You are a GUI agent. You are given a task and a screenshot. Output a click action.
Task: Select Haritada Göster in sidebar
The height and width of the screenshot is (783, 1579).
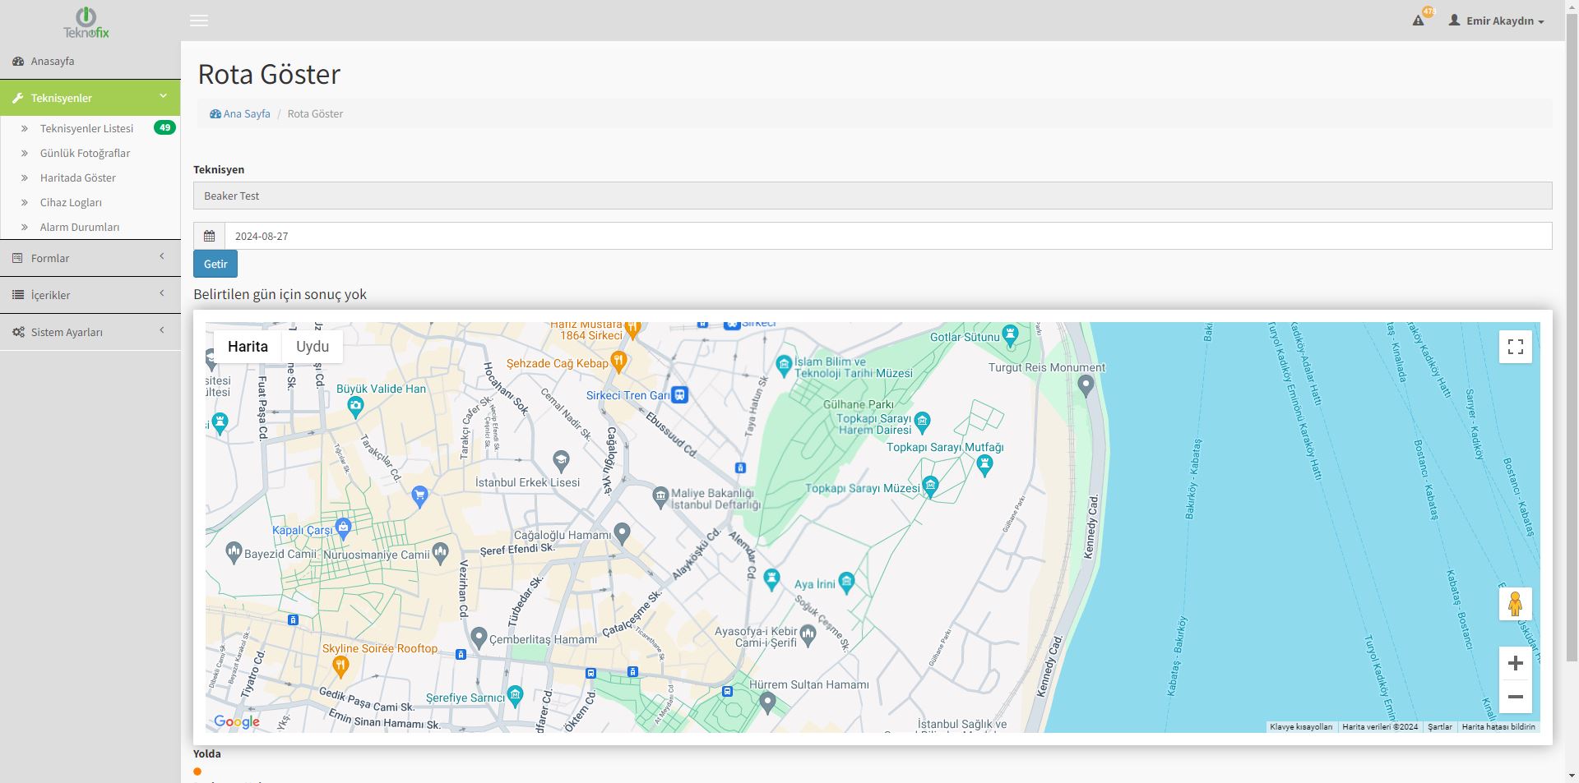(78, 177)
